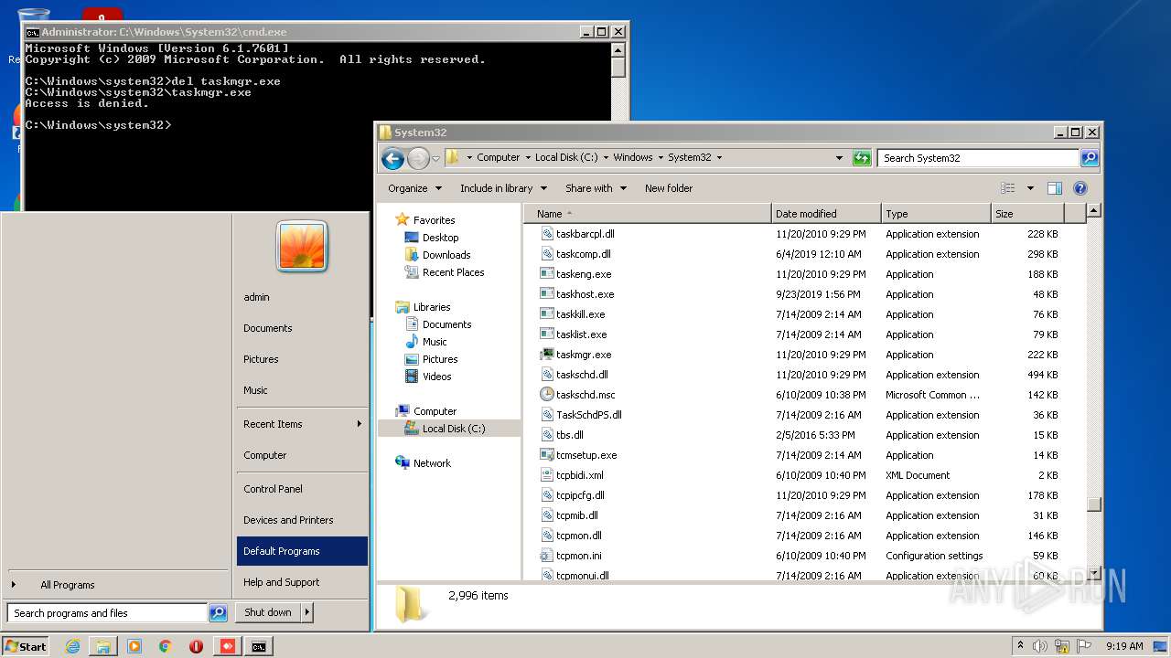Change the view layout icon
Viewport: 1171px width, 658px height.
click(1008, 188)
